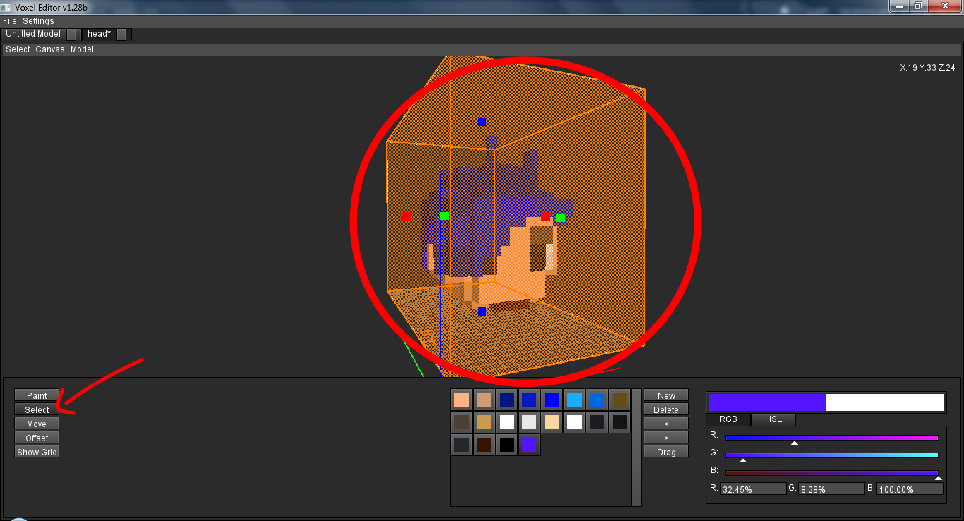Pick the last swatch in the second row
964x521 pixels.
tap(620, 422)
